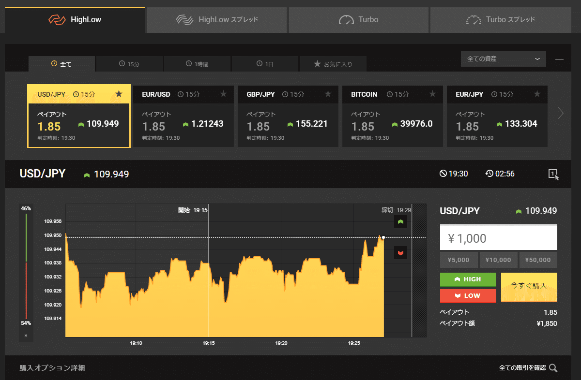
Task: Choose the red LOW option
Action: (468, 295)
